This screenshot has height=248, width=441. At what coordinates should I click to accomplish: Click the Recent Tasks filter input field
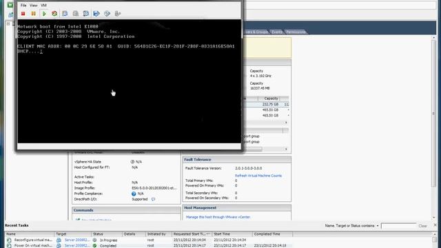click(x=398, y=226)
